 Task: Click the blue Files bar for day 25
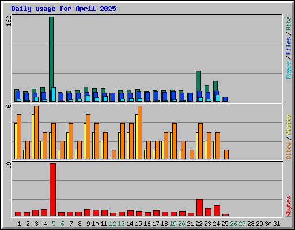225,99
